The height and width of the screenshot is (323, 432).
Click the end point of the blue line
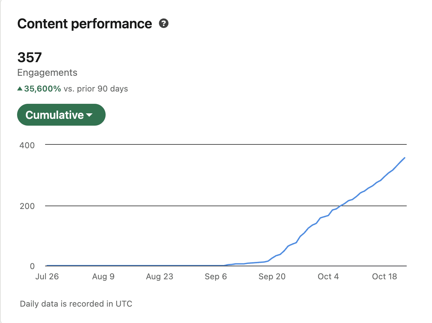(x=405, y=158)
